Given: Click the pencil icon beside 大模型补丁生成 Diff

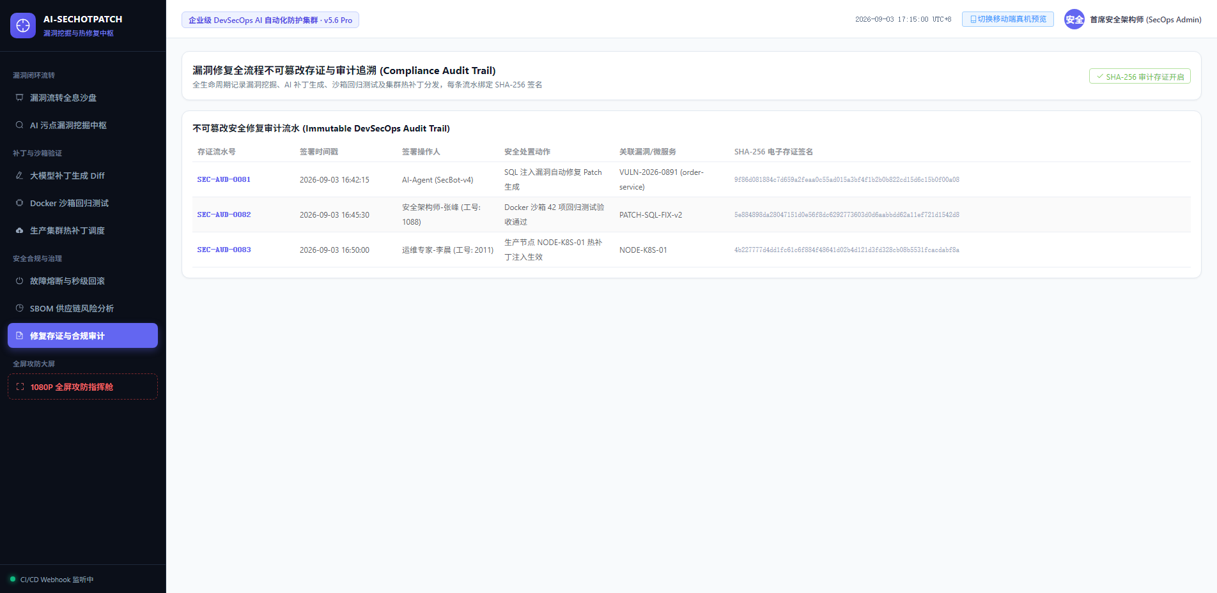Looking at the screenshot, I should [x=20, y=176].
